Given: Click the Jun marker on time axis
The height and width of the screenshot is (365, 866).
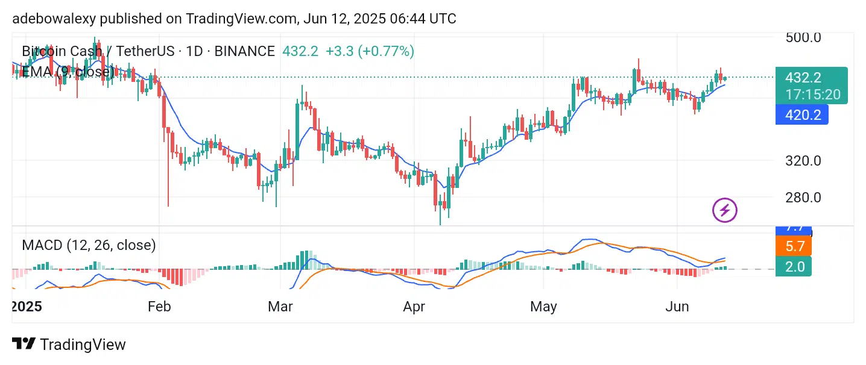Looking at the screenshot, I should pos(677,307).
